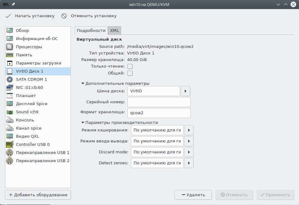Screen dimensions: 299x205
Task: Click the Controller USB 0 icon
Action: click(x=10, y=145)
